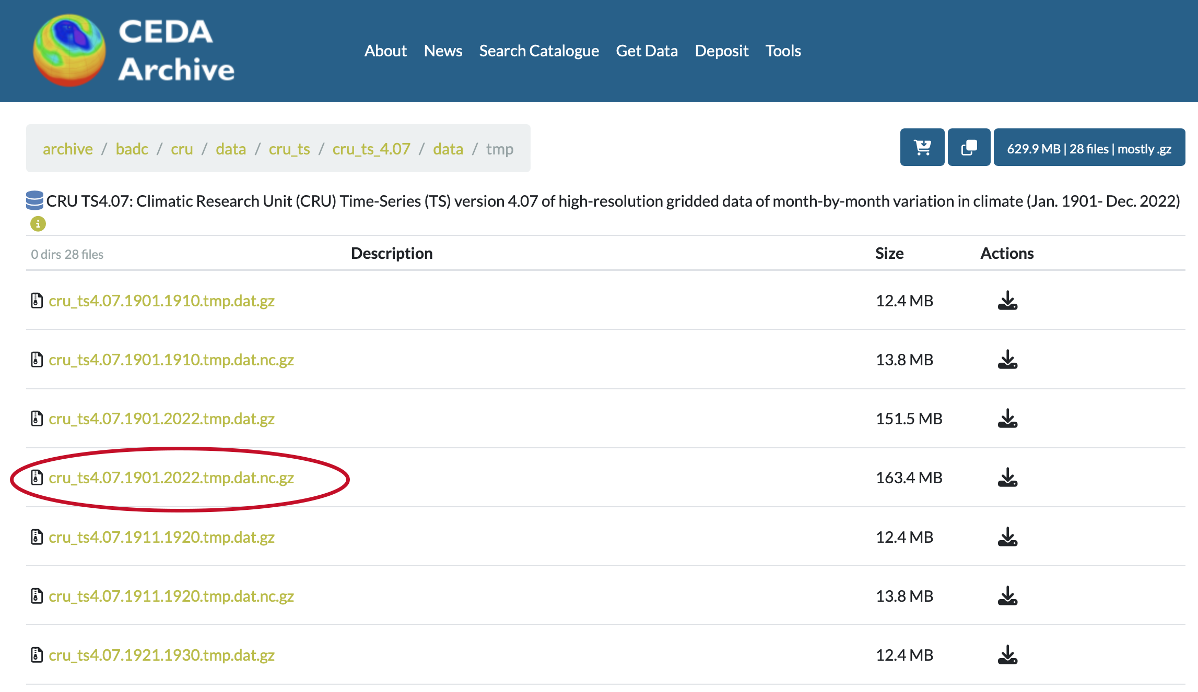The width and height of the screenshot is (1198, 692).
Task: Download the 151.5 MB file icon
Action: point(1007,419)
